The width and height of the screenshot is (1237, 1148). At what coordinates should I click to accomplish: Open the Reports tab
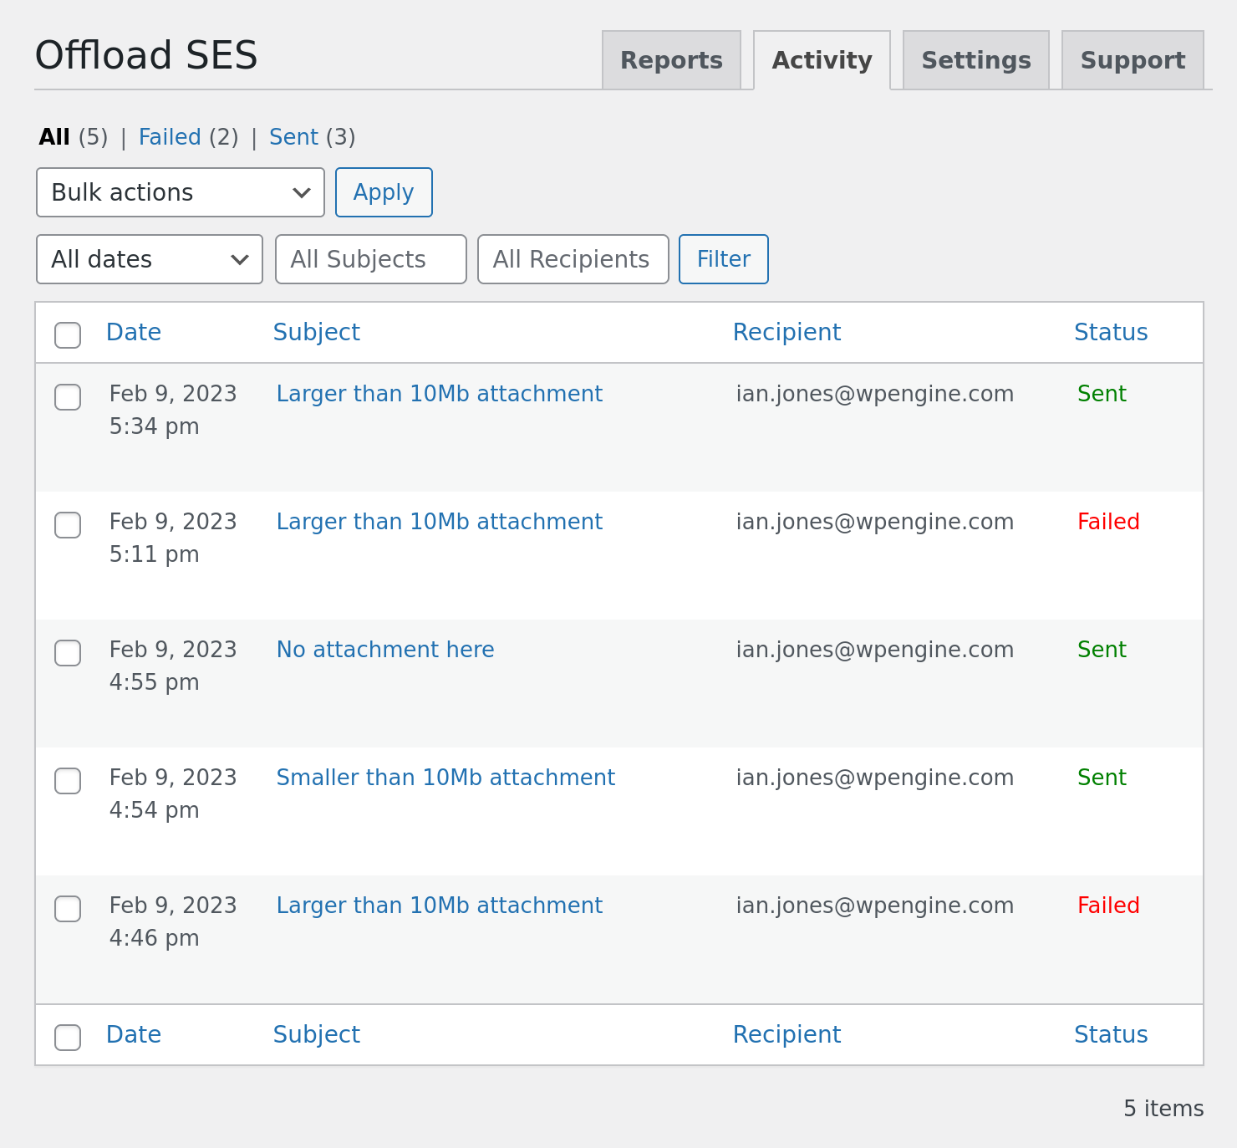671,60
